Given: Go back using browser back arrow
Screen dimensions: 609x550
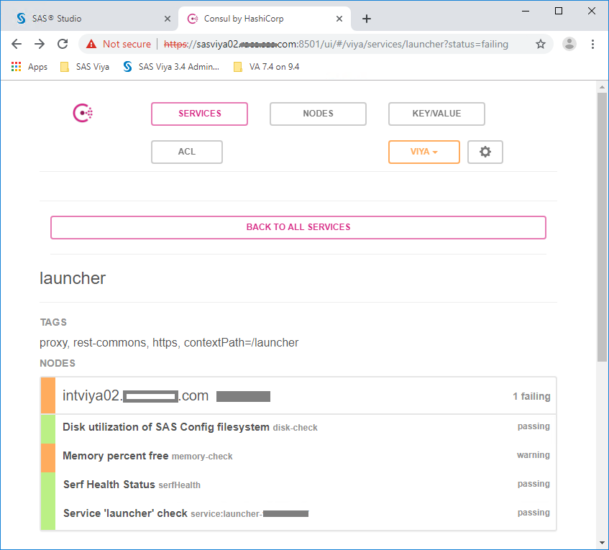Looking at the screenshot, I should click(17, 44).
